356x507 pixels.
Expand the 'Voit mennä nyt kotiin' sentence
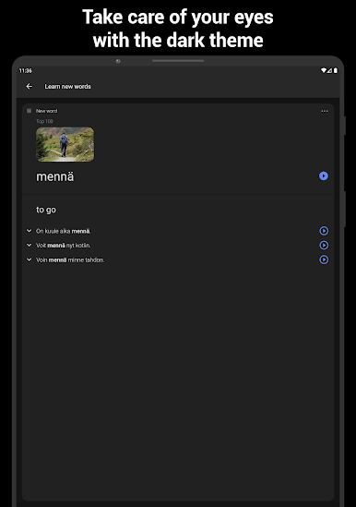pos(30,246)
